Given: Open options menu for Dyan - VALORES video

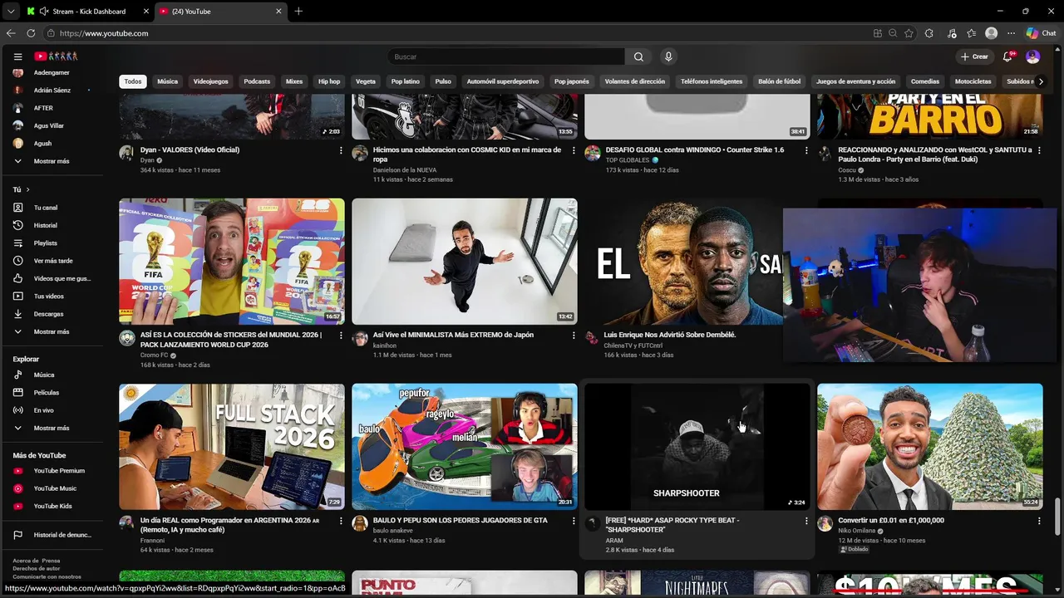Looking at the screenshot, I should [x=341, y=150].
